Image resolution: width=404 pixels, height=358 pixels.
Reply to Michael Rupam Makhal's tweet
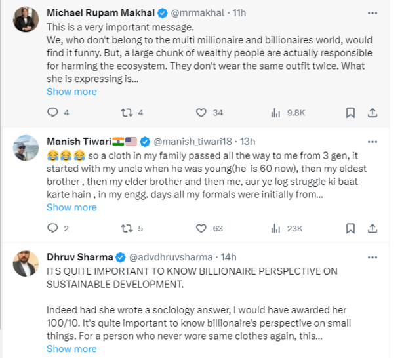click(53, 113)
